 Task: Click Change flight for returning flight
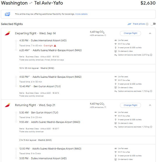pos(130,105)
